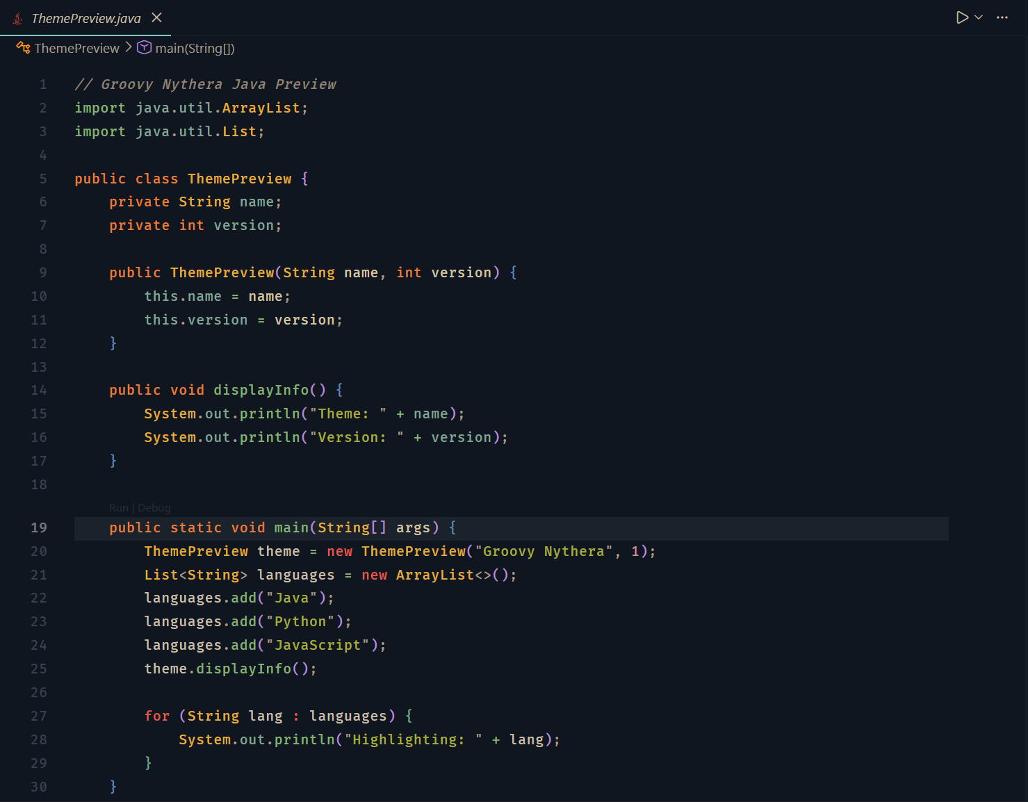The width and height of the screenshot is (1028, 802).
Task: Click the chevron separator between breadcrumb items
Action: click(129, 47)
